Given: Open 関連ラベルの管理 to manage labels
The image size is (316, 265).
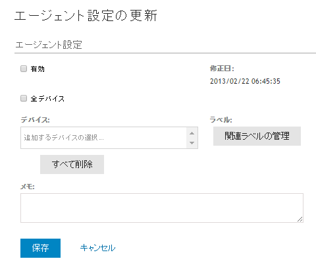Looking at the screenshot, I should pyautogui.click(x=257, y=136).
